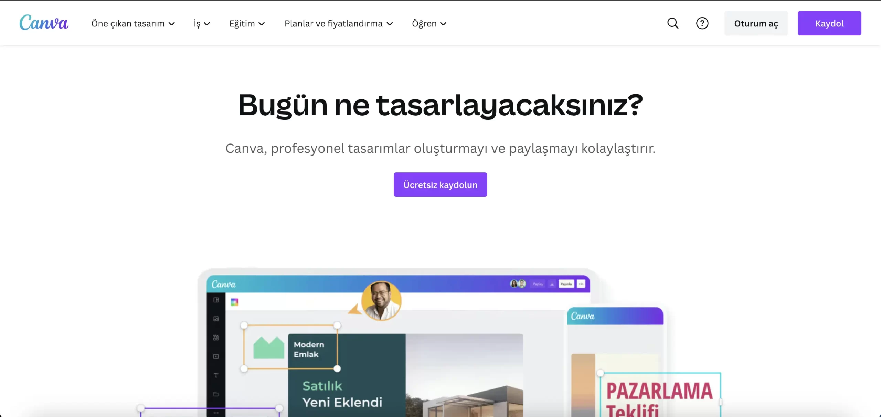Expand Planlar ve fiyatlandırma menu

click(339, 23)
